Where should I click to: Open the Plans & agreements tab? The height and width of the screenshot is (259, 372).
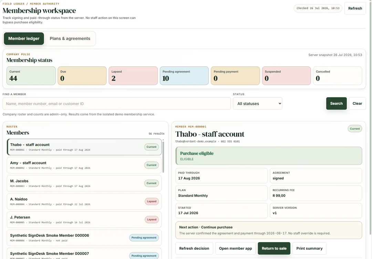(x=70, y=38)
